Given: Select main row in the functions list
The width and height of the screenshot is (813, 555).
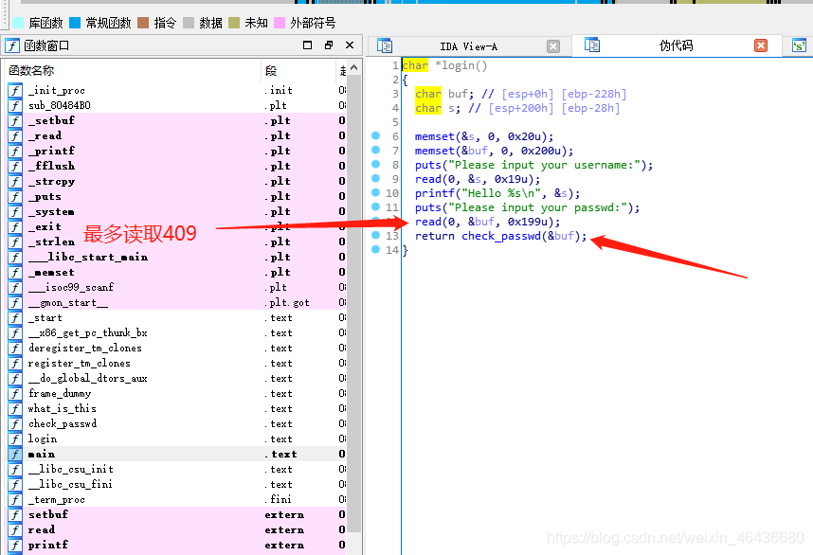Looking at the screenshot, I should point(176,454).
